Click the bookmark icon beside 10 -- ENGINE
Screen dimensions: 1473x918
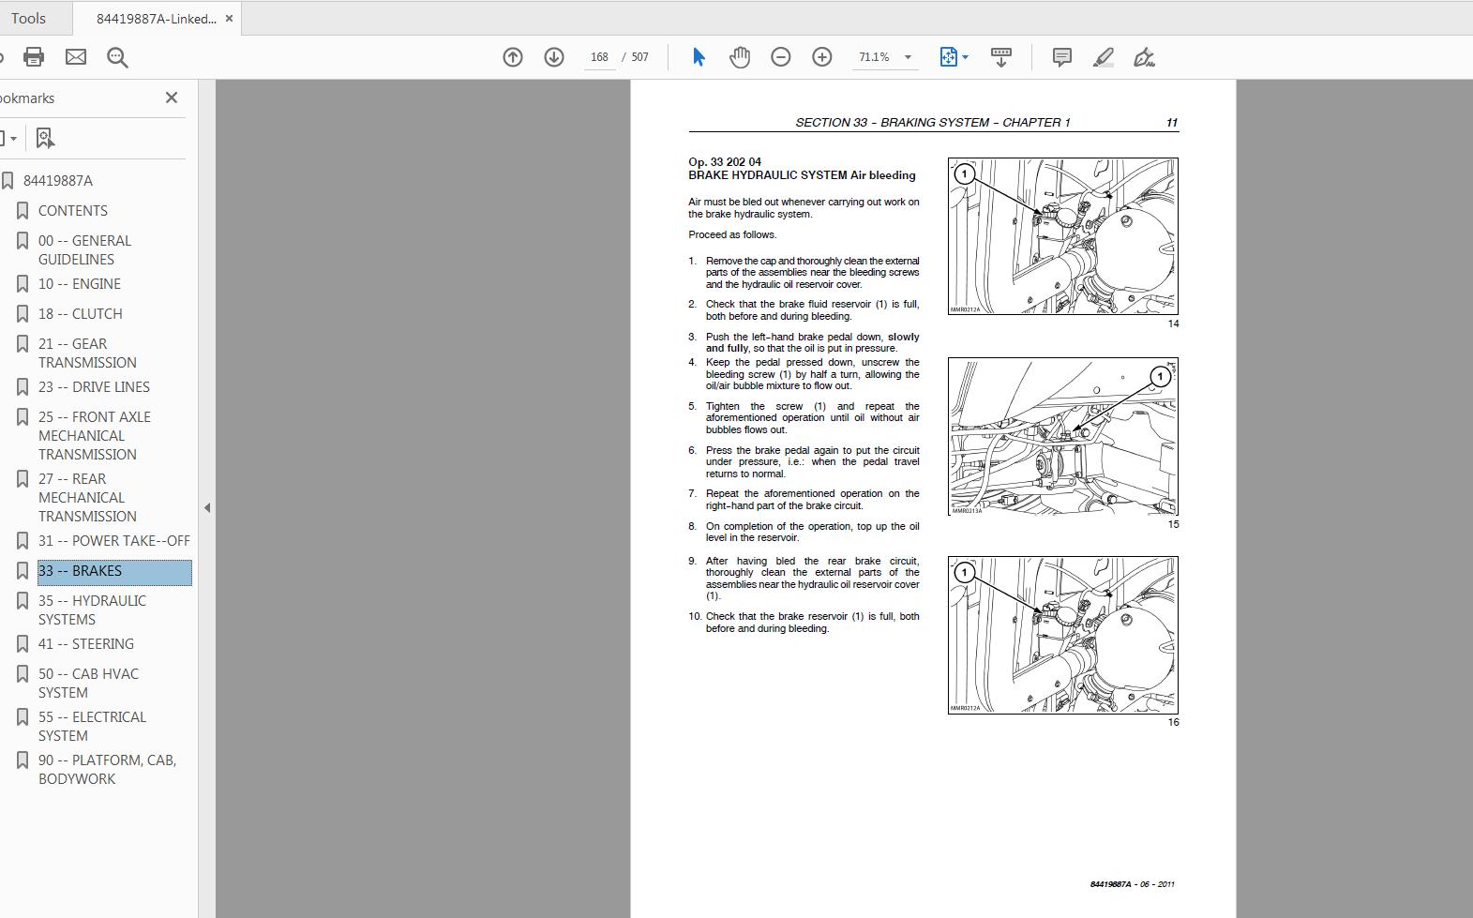click(x=23, y=284)
